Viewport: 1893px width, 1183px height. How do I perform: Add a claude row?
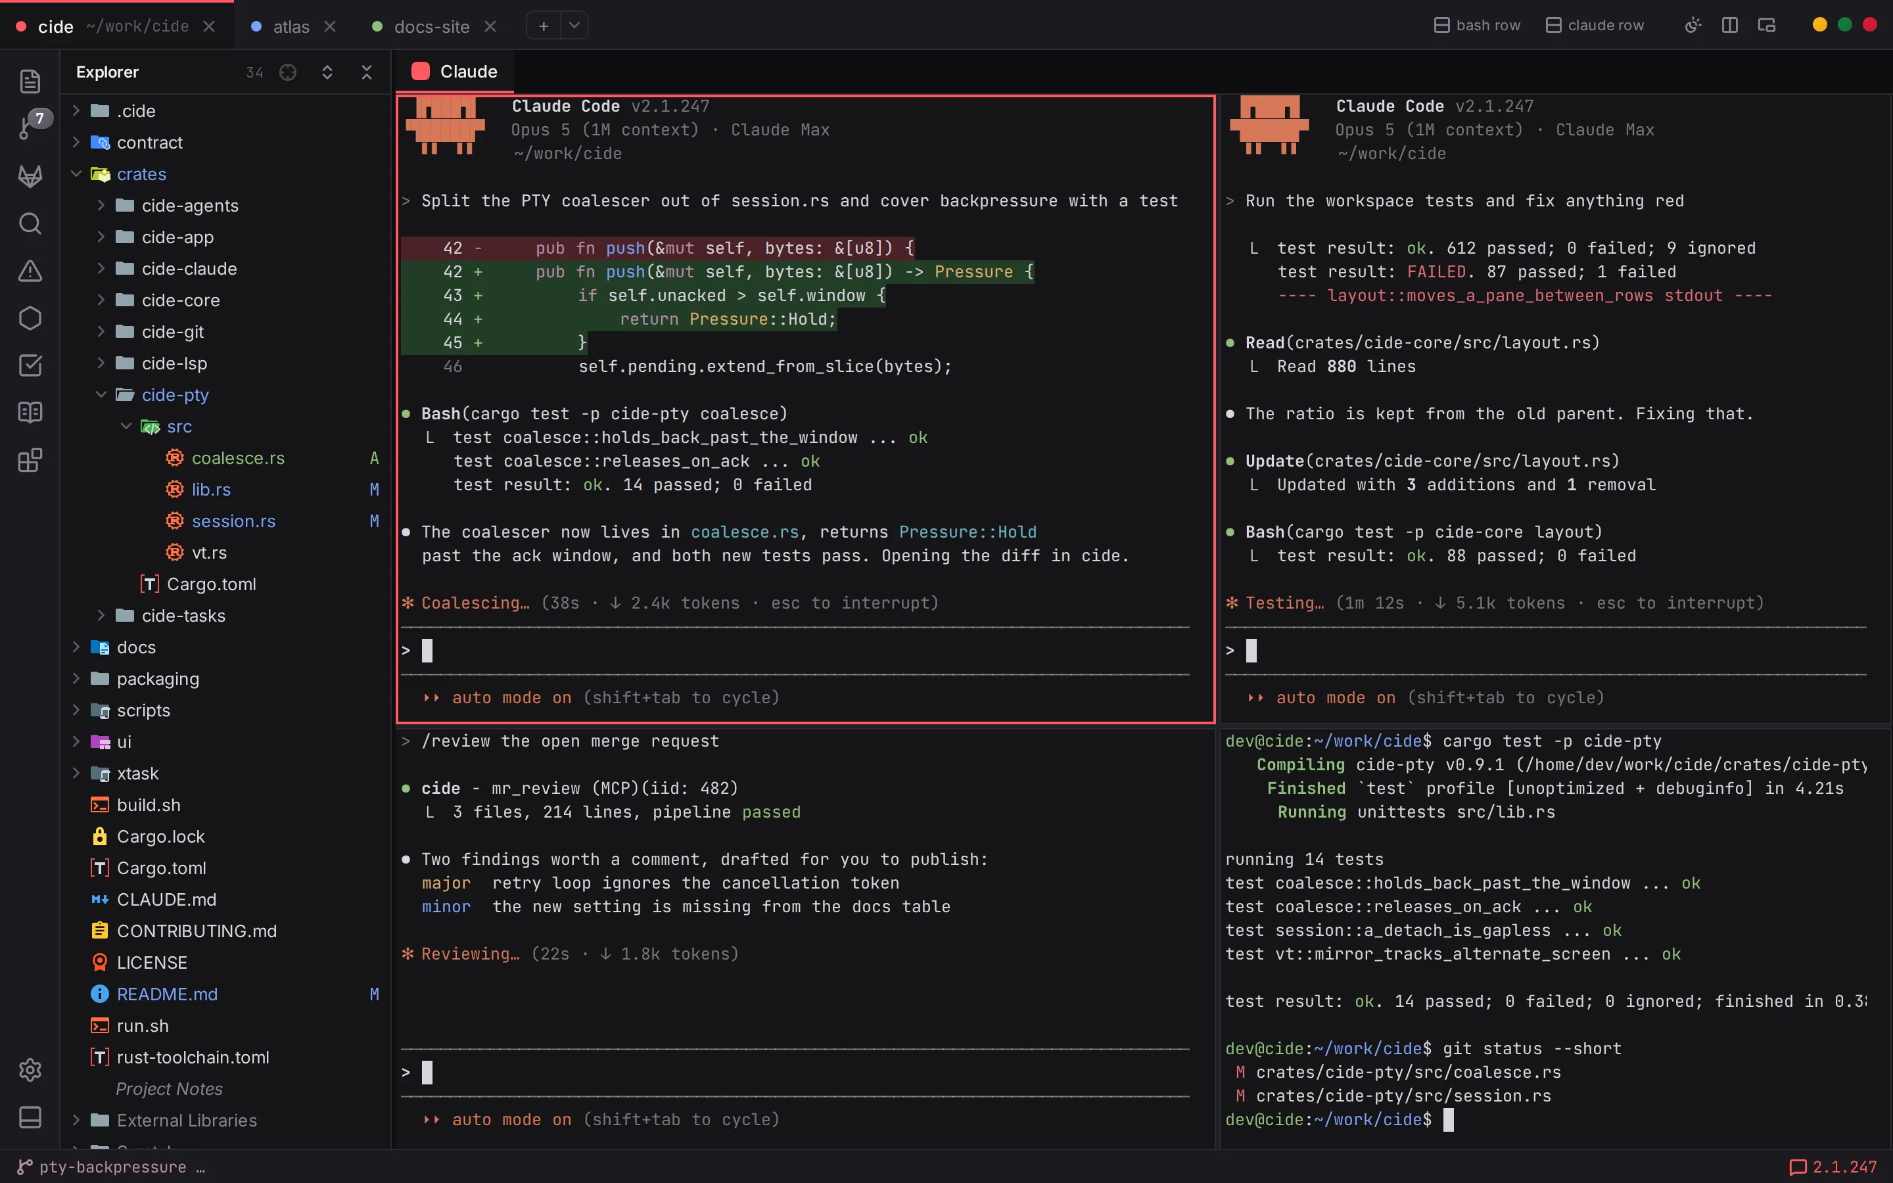1595,26
